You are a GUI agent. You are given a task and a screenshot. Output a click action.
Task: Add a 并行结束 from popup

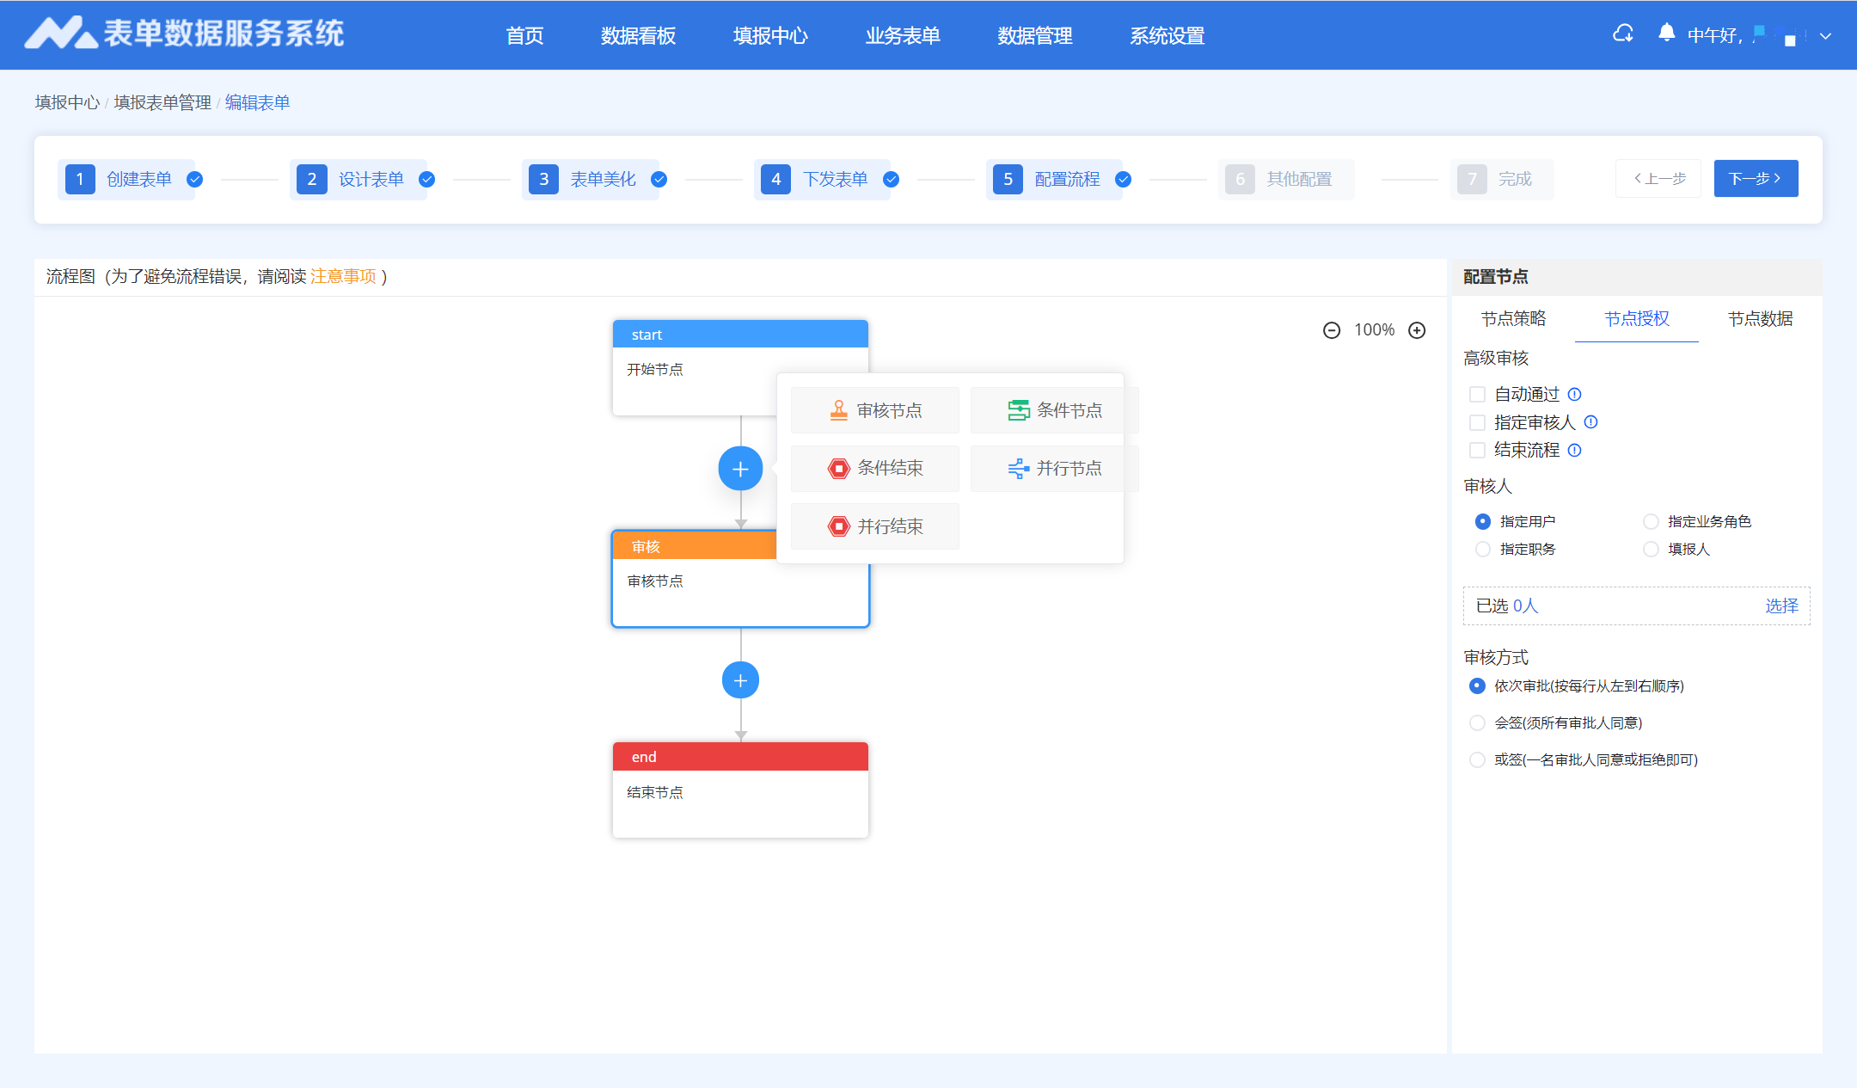tap(875, 526)
